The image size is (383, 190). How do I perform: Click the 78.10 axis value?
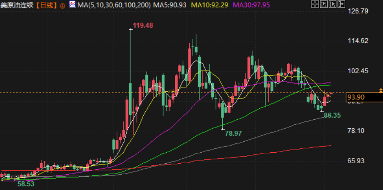click(x=356, y=131)
